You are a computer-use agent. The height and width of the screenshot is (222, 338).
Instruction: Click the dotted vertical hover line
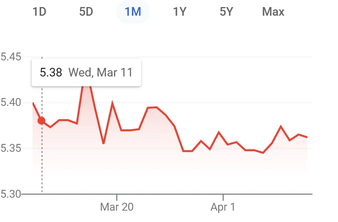click(42, 165)
